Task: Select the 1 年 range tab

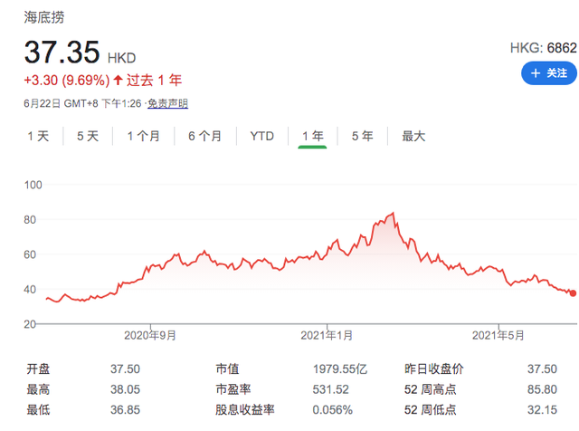Action: [x=313, y=136]
